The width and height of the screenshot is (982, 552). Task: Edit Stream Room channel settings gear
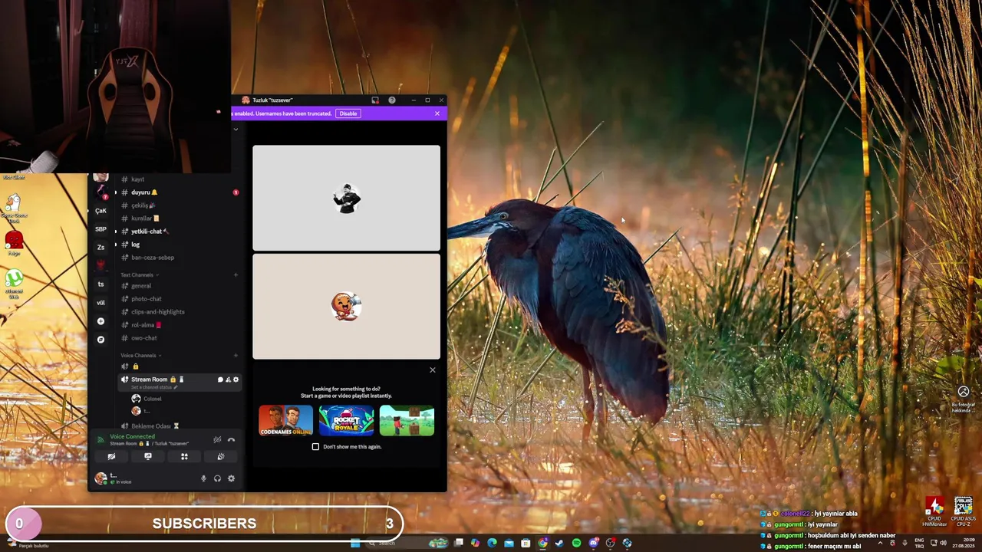coord(236,379)
